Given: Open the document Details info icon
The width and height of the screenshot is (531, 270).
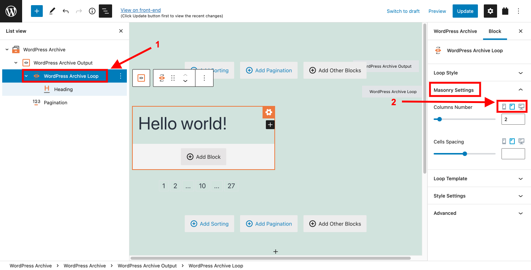Looking at the screenshot, I should point(92,11).
